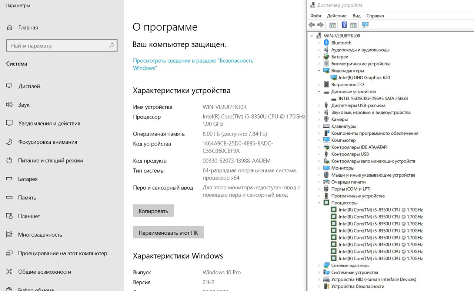Click the Очереди печати printer icon
Screen dimensions: 474x291
[x=326, y=182]
